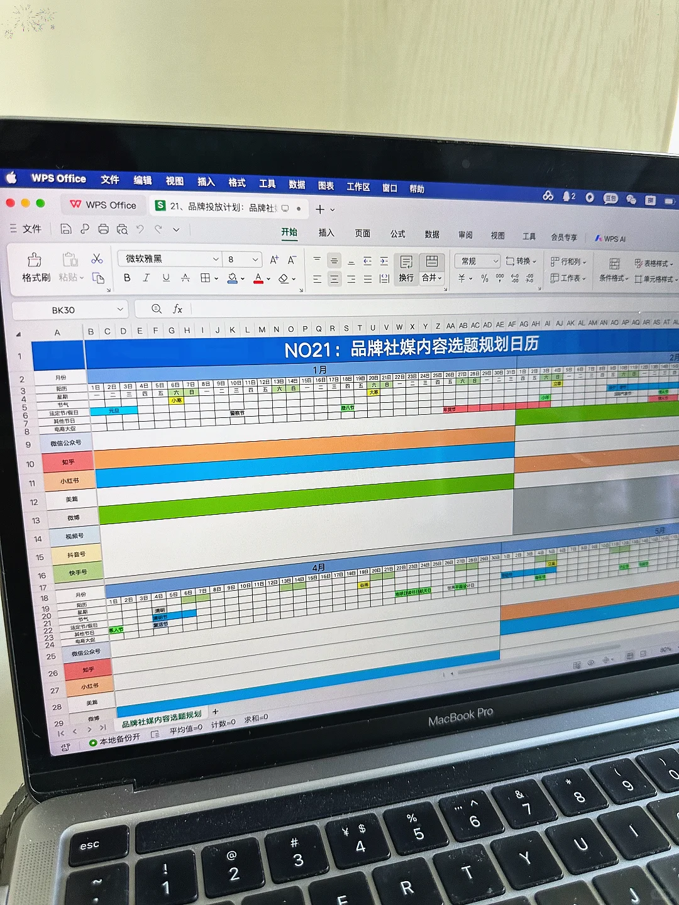The image size is (679, 905).
Task: Increase font size with A+ icon
Action: click(x=274, y=260)
